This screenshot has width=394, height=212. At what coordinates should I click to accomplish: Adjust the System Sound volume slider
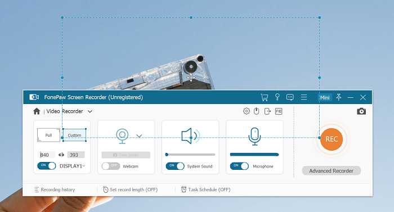(x=190, y=155)
